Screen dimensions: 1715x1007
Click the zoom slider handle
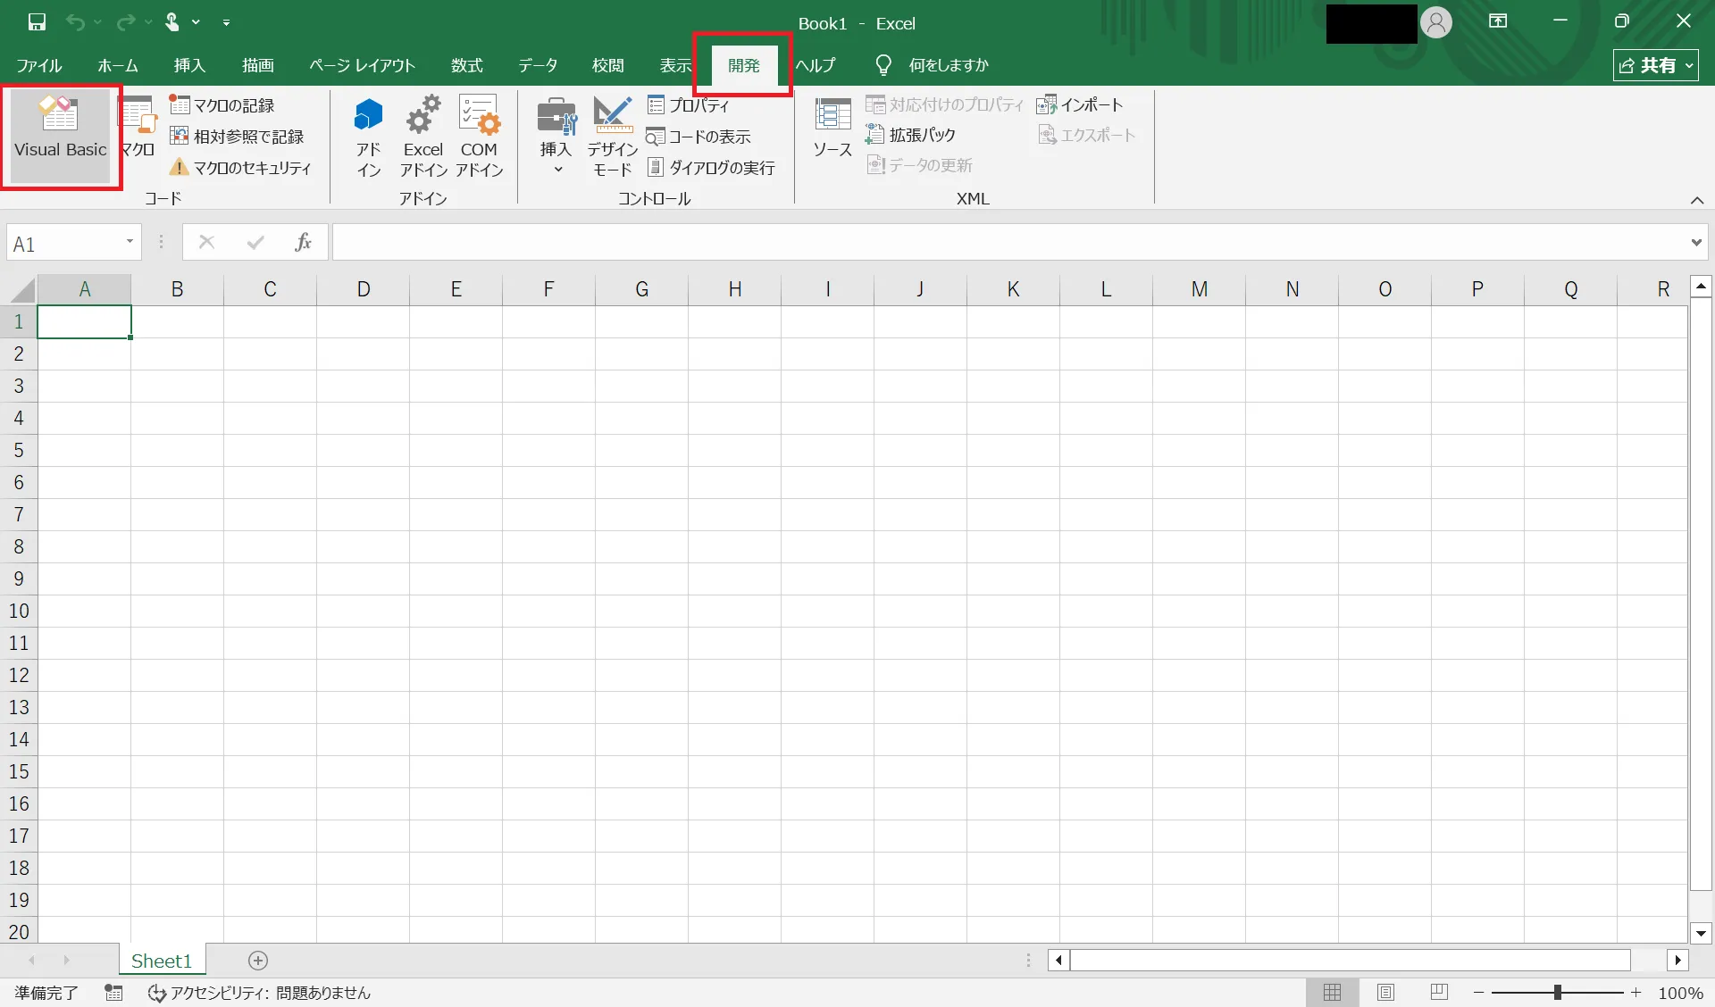coord(1557,992)
